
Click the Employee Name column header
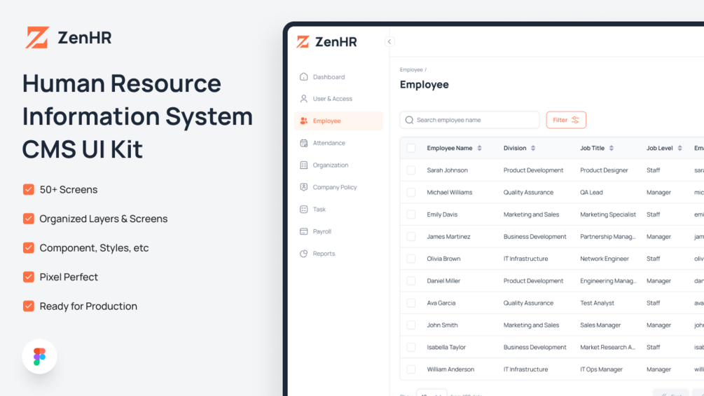(x=450, y=148)
